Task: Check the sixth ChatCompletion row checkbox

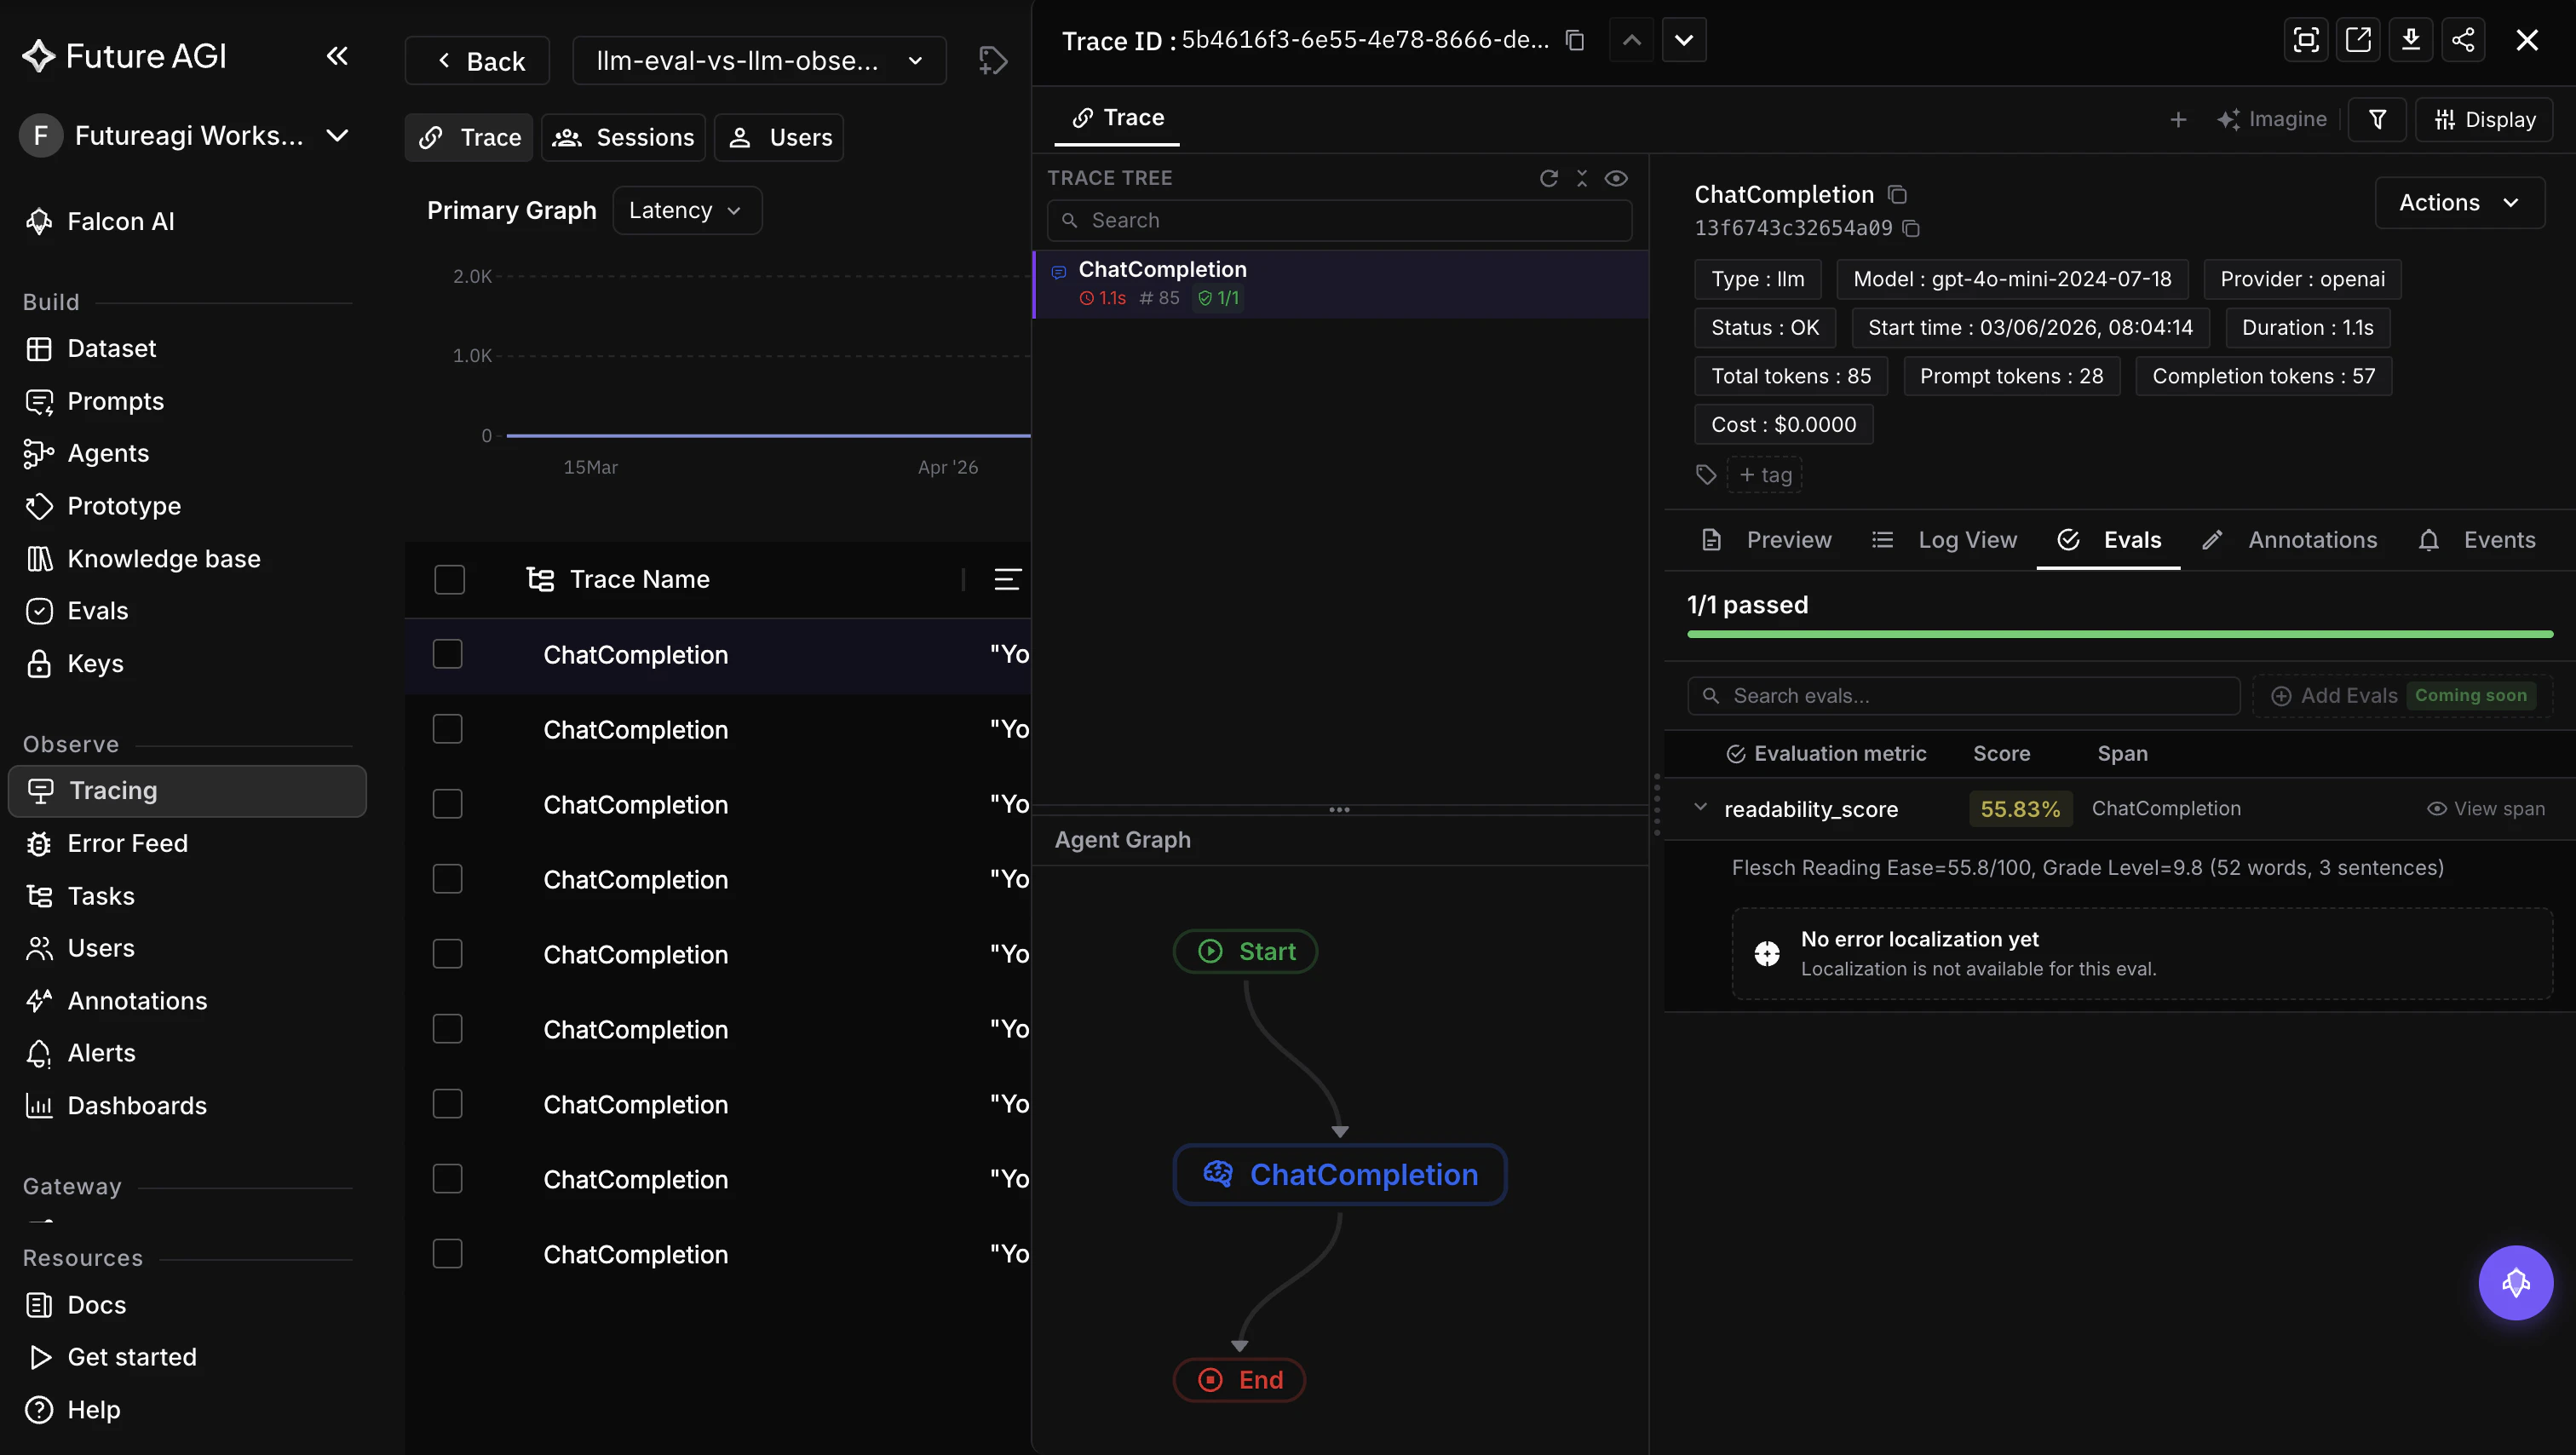Action: pos(447,1029)
